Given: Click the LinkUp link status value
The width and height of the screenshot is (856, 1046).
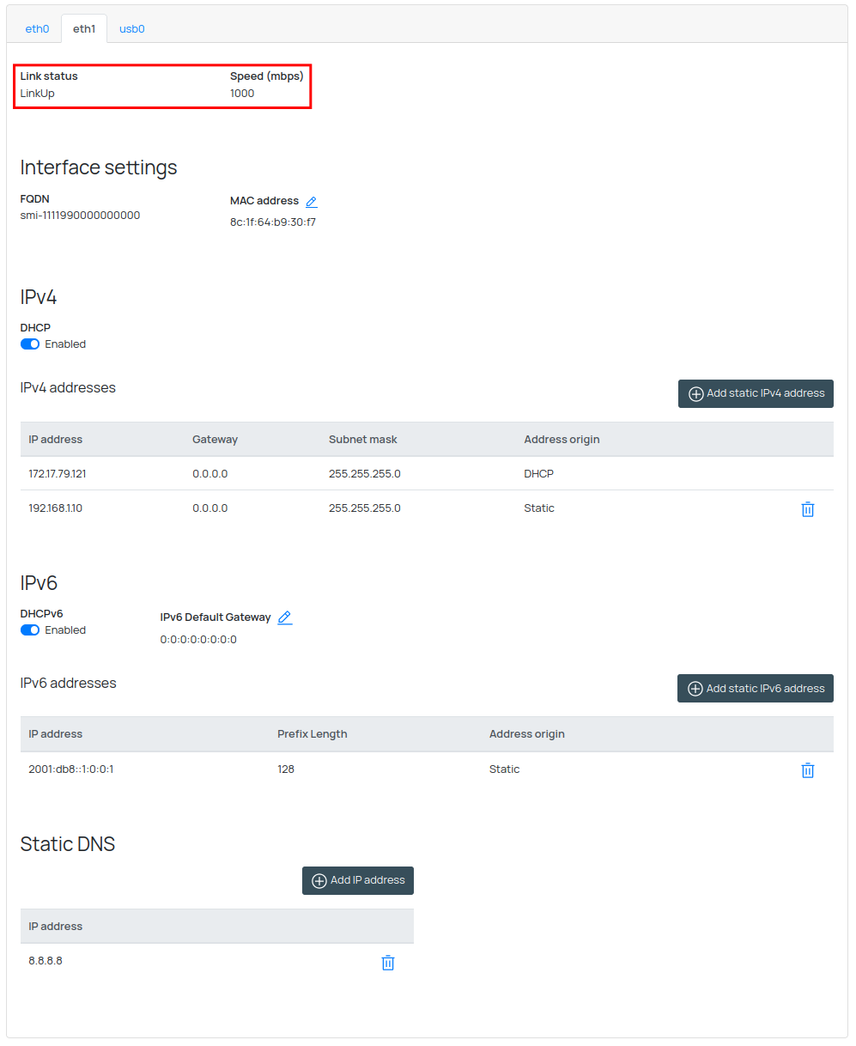Looking at the screenshot, I should 38,94.
